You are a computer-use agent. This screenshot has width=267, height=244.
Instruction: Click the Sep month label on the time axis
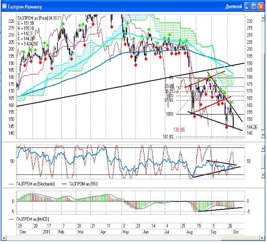[214, 232]
